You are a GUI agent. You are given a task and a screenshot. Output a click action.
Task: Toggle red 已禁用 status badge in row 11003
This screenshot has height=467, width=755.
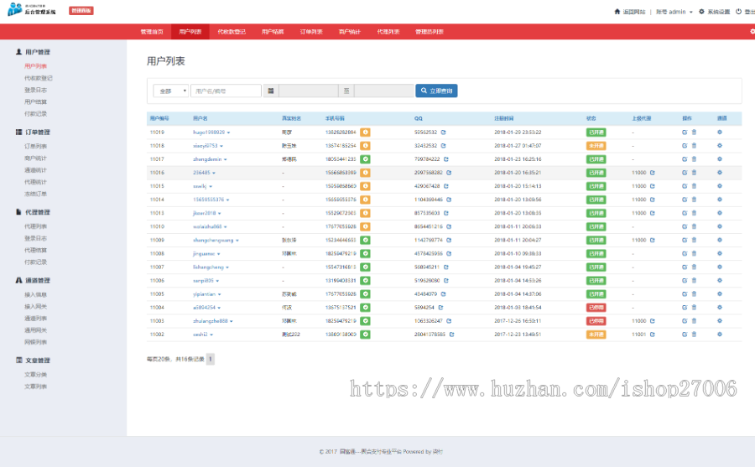(x=596, y=321)
